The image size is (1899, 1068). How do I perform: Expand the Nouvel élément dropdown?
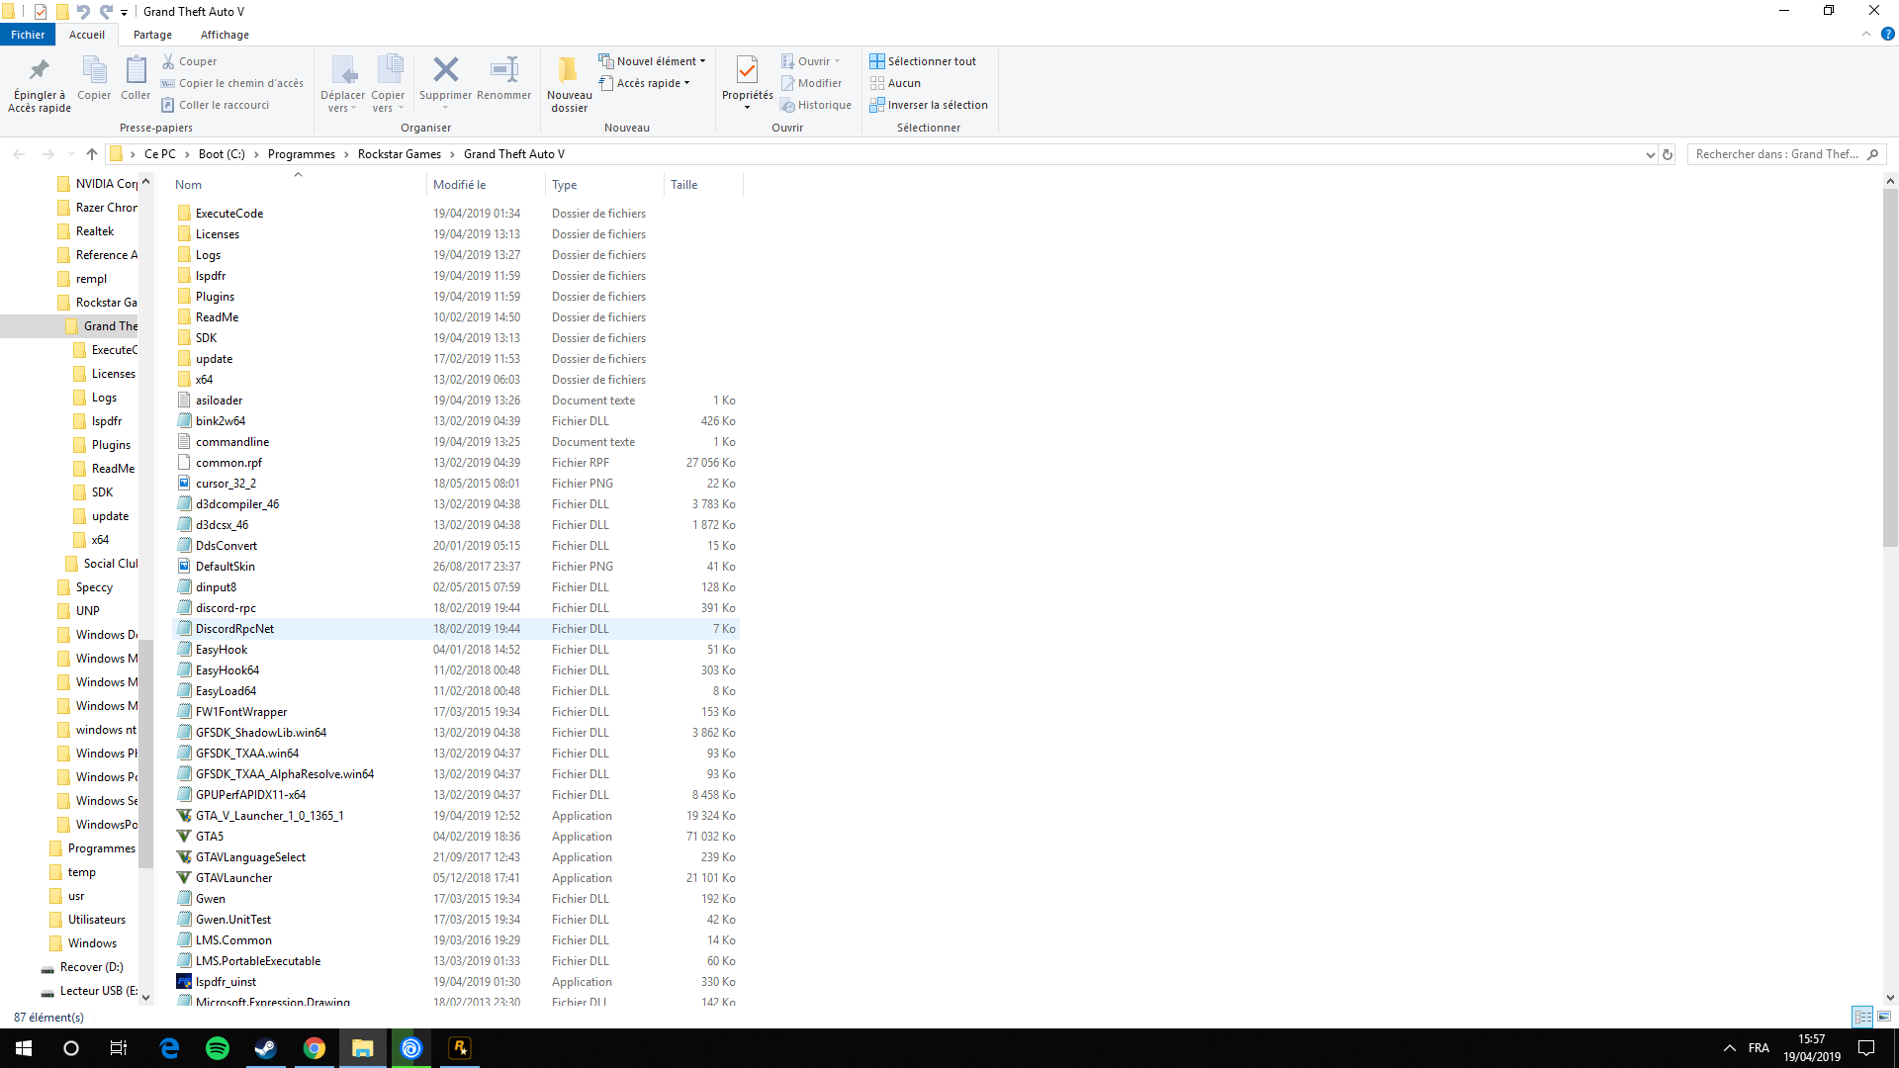[654, 61]
